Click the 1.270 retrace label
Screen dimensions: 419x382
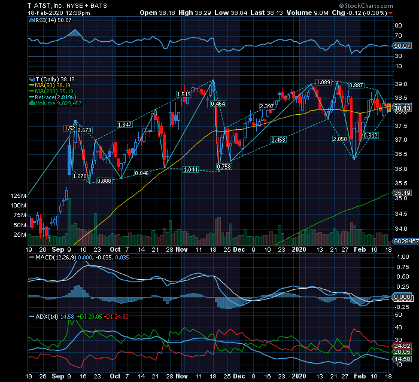coord(80,176)
